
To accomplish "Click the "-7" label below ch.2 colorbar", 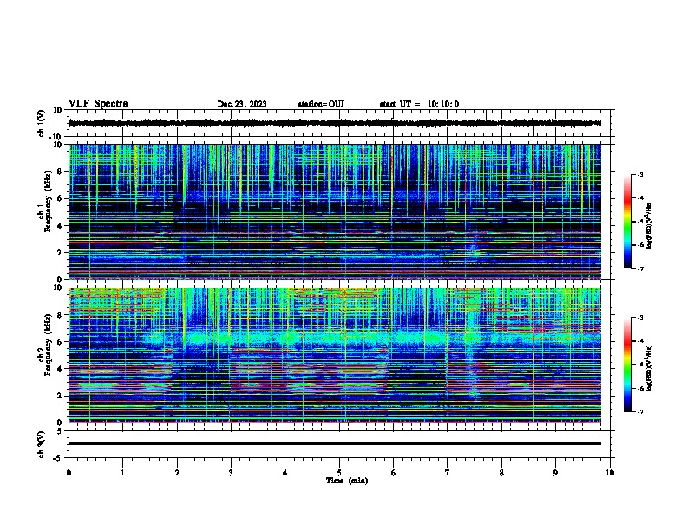I will coord(639,411).
